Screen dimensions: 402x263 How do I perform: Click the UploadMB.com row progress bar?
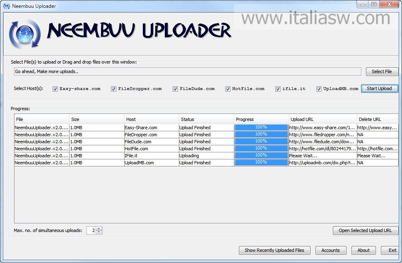pyautogui.click(x=261, y=162)
